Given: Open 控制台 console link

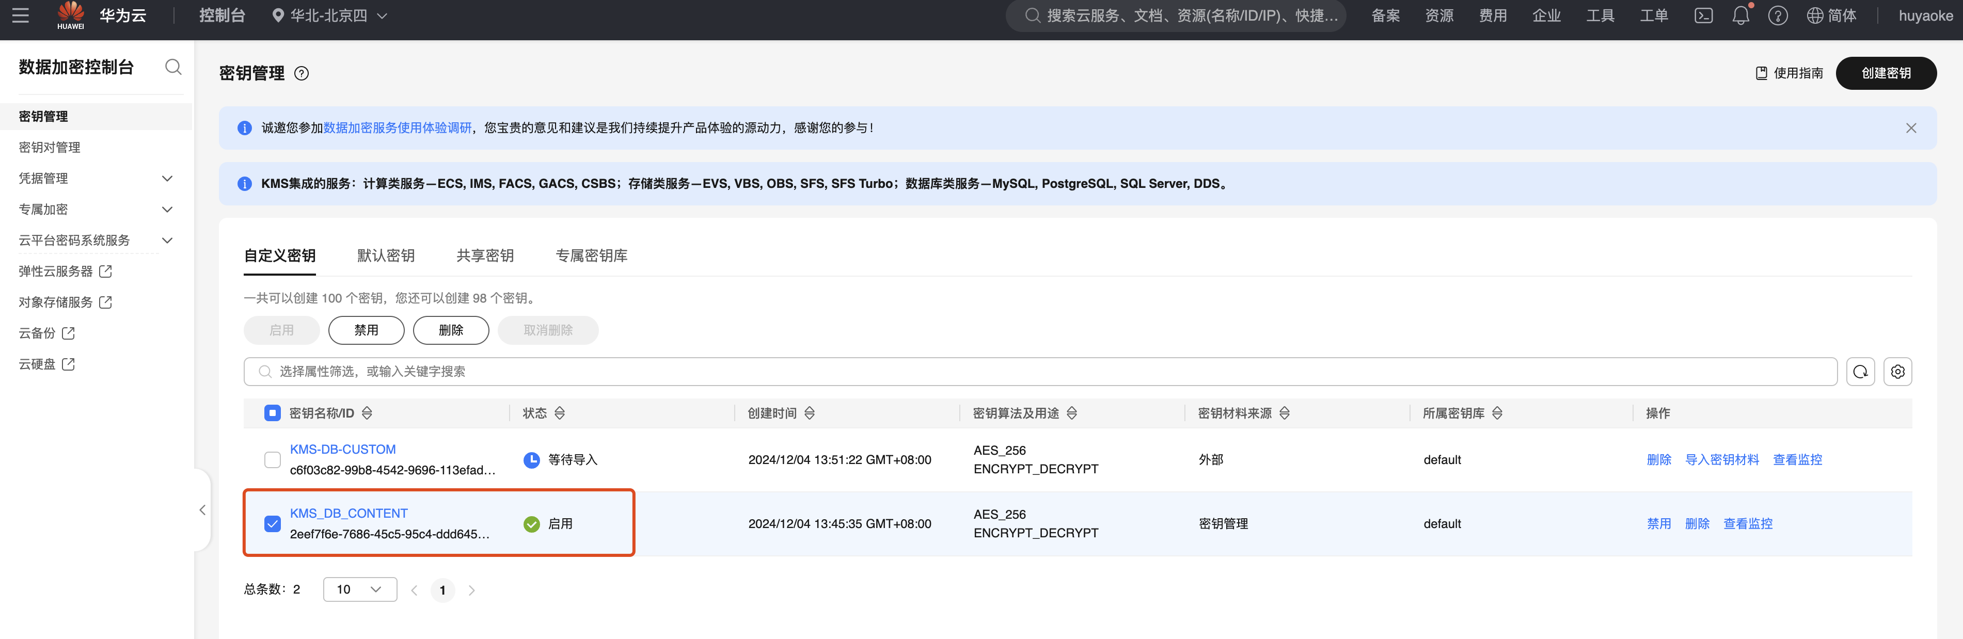Looking at the screenshot, I should [221, 15].
